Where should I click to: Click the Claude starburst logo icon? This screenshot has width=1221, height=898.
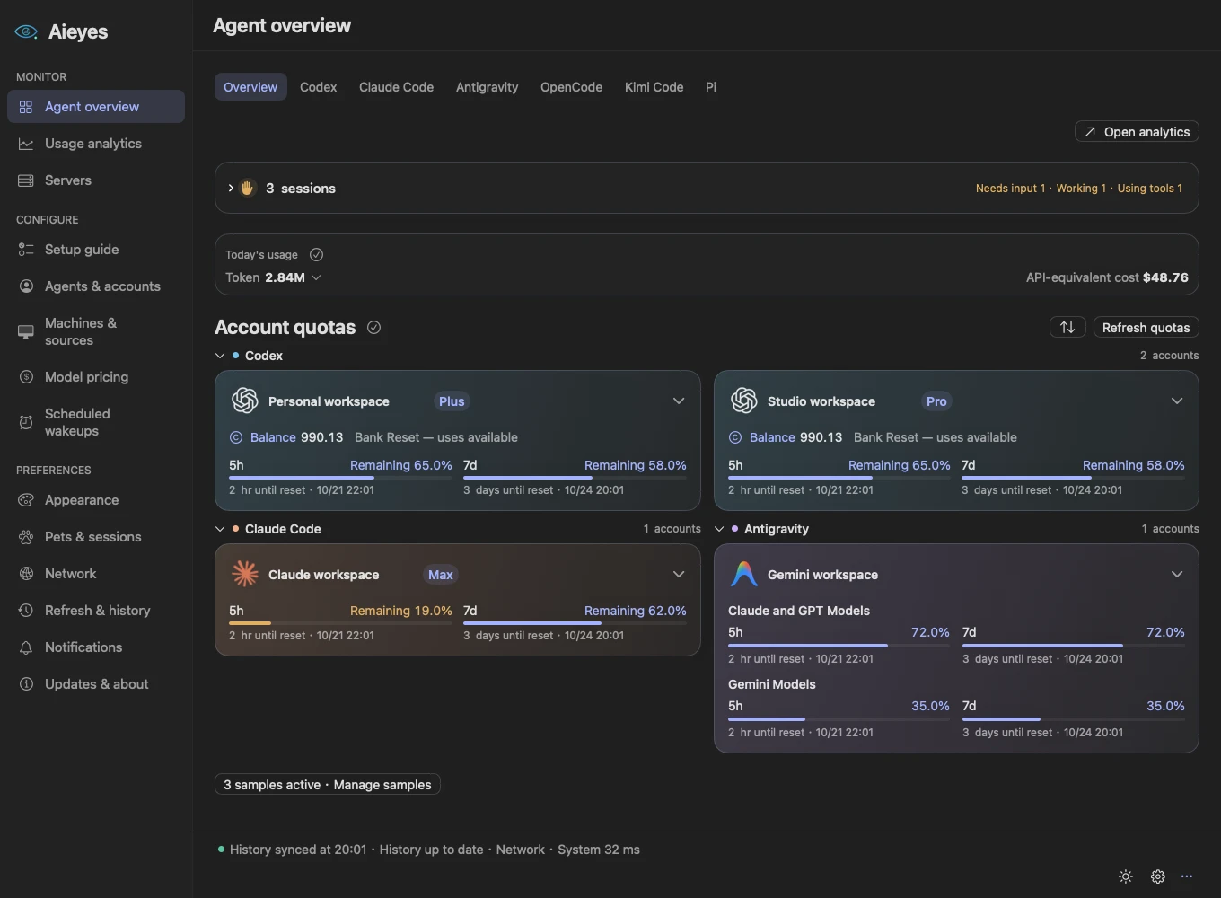[245, 574]
